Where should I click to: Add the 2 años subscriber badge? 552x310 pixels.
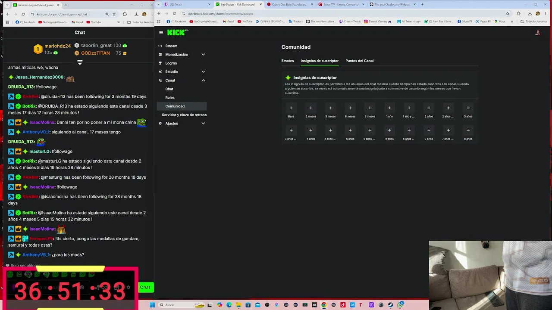(x=429, y=108)
